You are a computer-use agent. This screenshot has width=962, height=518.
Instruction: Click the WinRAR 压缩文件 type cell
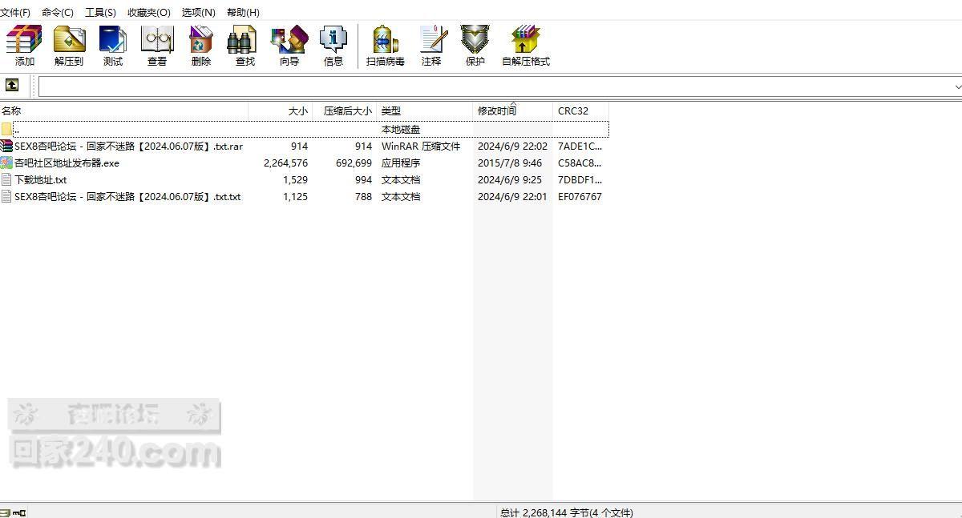(x=421, y=147)
